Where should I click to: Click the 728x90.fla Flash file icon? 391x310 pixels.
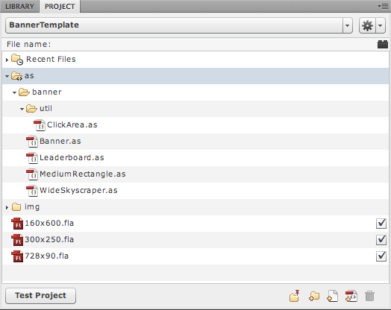17,256
